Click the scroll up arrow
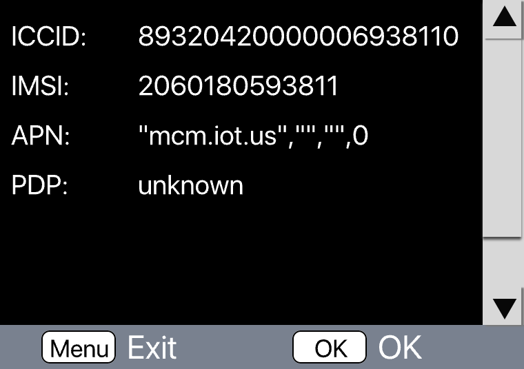This screenshot has height=369, width=524. (x=504, y=19)
